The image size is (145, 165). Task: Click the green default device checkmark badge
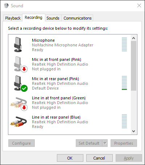pyautogui.click(x=24, y=88)
